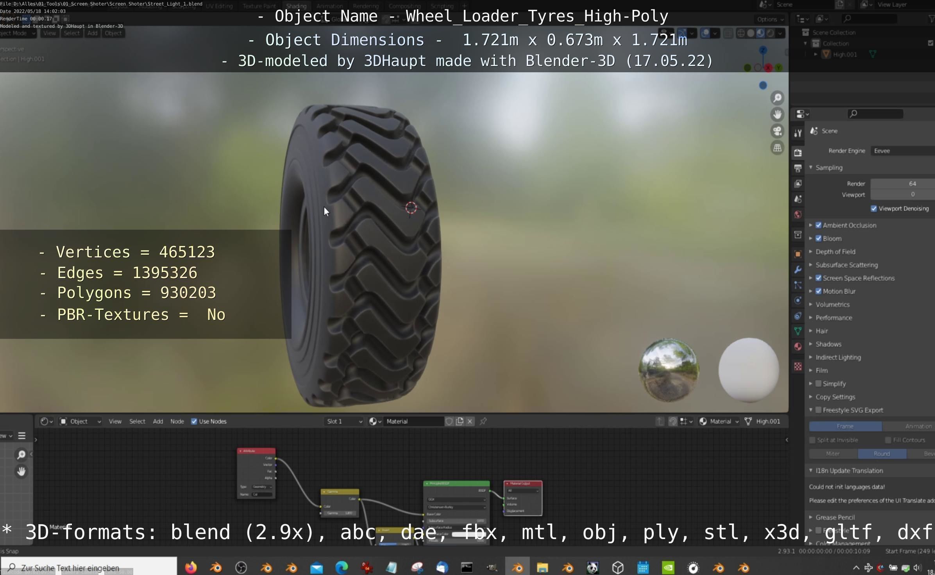Open the Collection properties tab icon
This screenshot has width=935, height=575.
798,234
